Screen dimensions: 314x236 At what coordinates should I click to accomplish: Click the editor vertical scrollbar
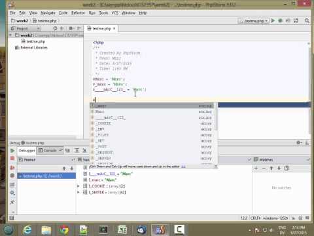click(x=309, y=90)
